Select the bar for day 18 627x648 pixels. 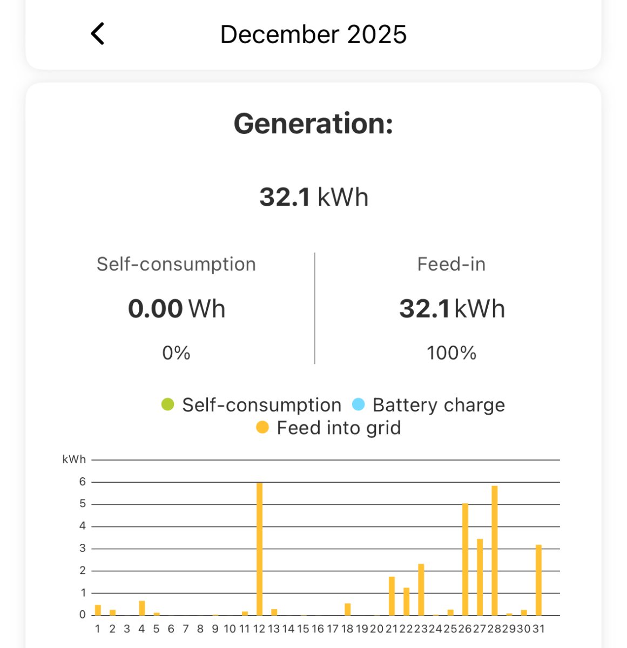[x=348, y=609]
